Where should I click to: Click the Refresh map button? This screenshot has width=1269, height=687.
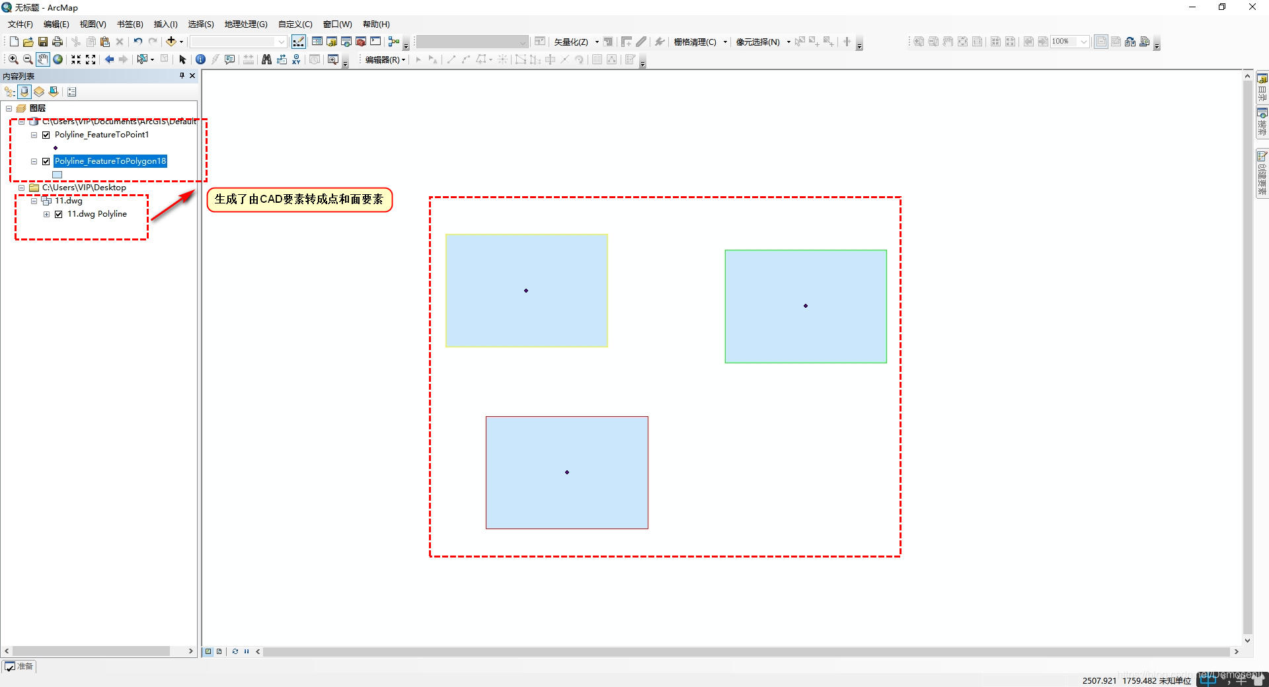[235, 651]
